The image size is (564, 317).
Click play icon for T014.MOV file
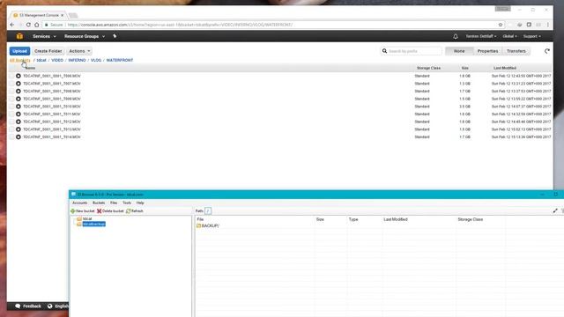(x=18, y=137)
